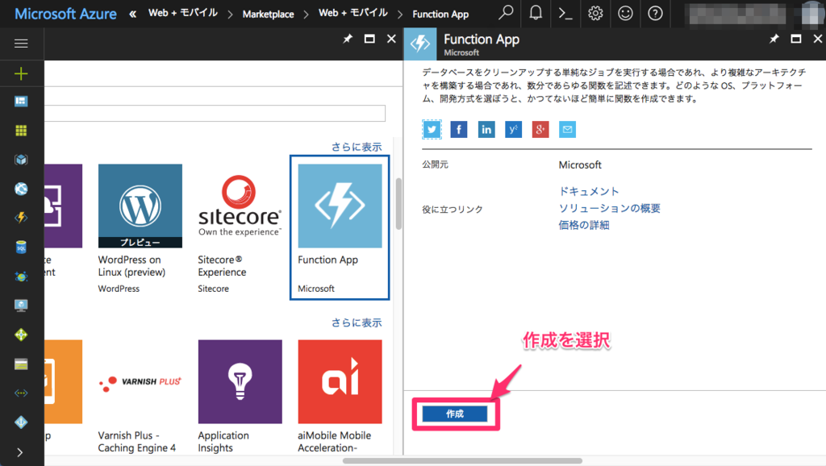Share on LinkedIn icon
This screenshot has width=826, height=466.
click(x=486, y=130)
